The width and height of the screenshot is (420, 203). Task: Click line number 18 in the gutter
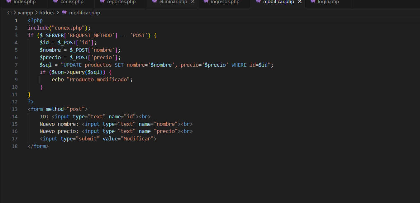(15, 146)
